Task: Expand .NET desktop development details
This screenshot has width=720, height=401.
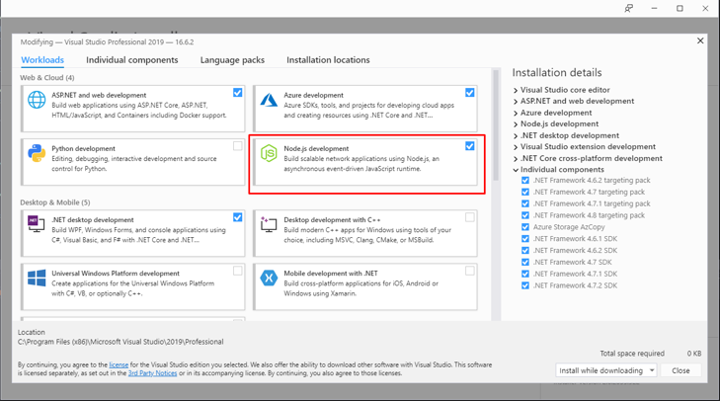Action: tap(516, 136)
